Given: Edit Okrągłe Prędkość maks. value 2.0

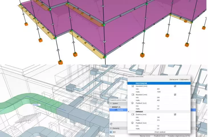Looking at the screenshot, I should tap(158, 129).
